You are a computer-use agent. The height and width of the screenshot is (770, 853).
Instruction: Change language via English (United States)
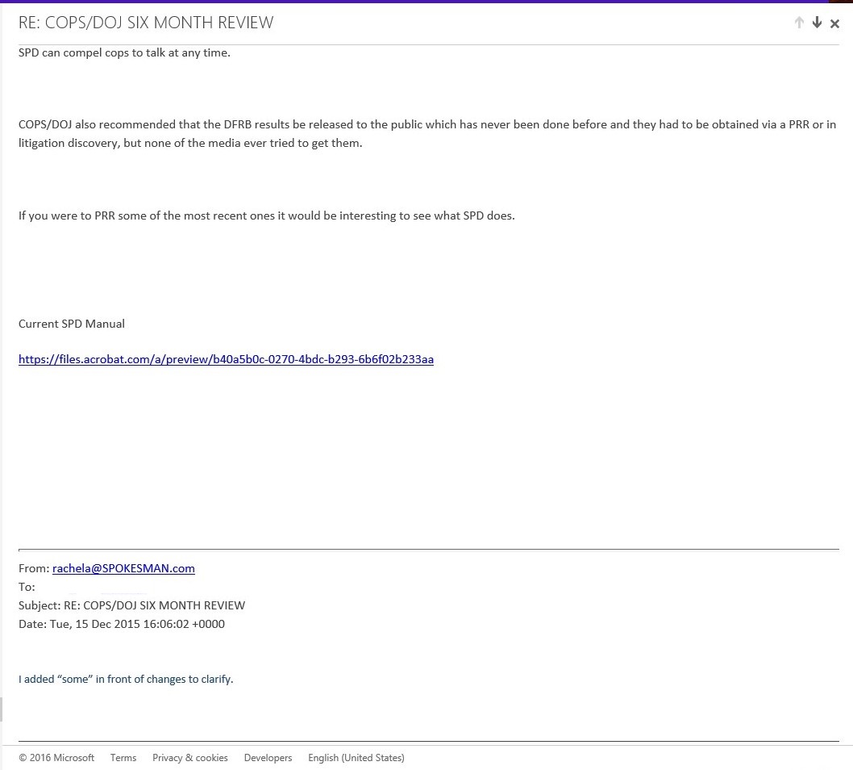[x=356, y=758]
